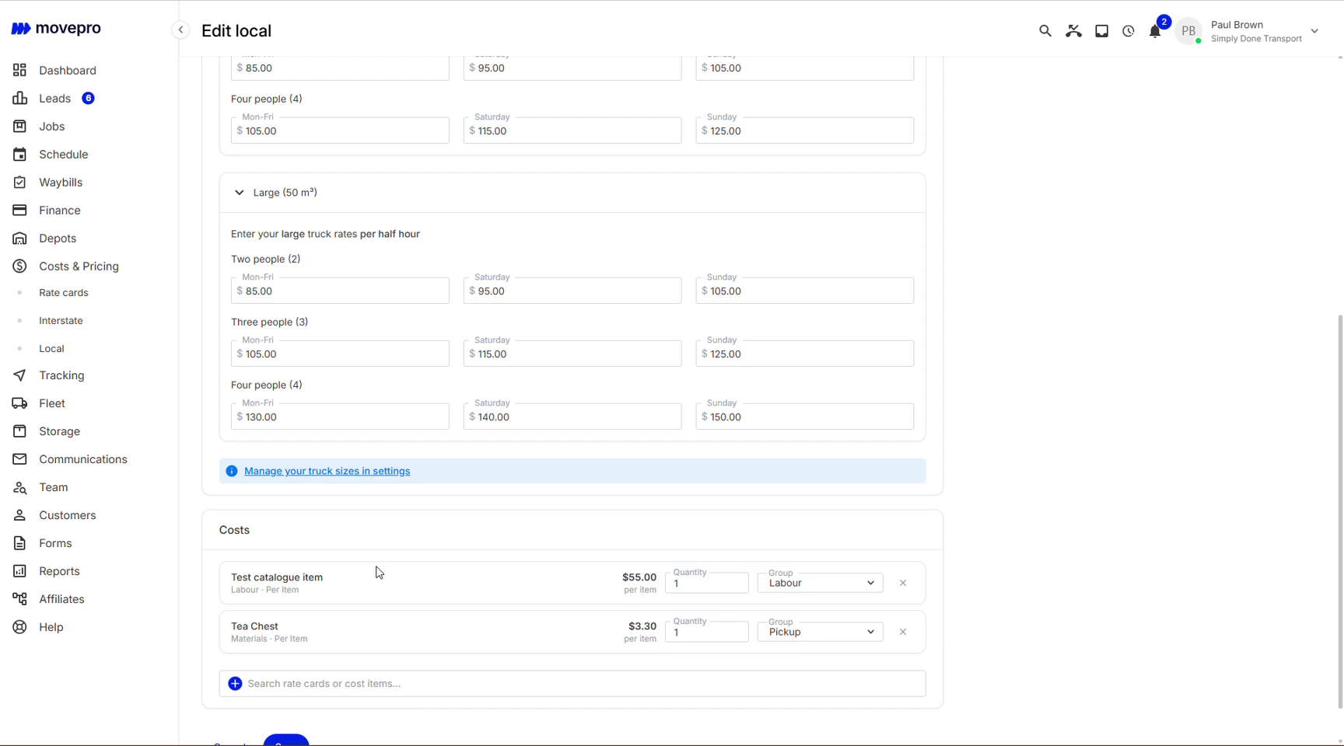Open Manage your truck sizes in settings
This screenshot has height=746, width=1344.
[327, 471]
